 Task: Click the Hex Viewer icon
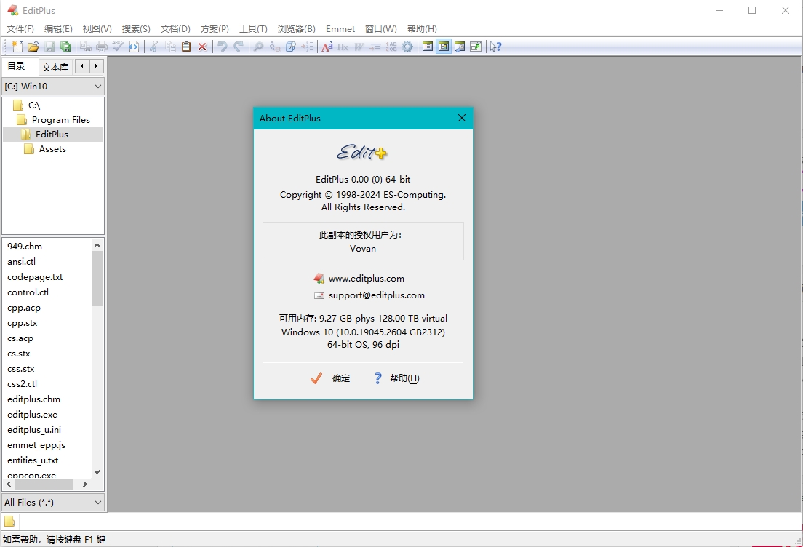(343, 47)
